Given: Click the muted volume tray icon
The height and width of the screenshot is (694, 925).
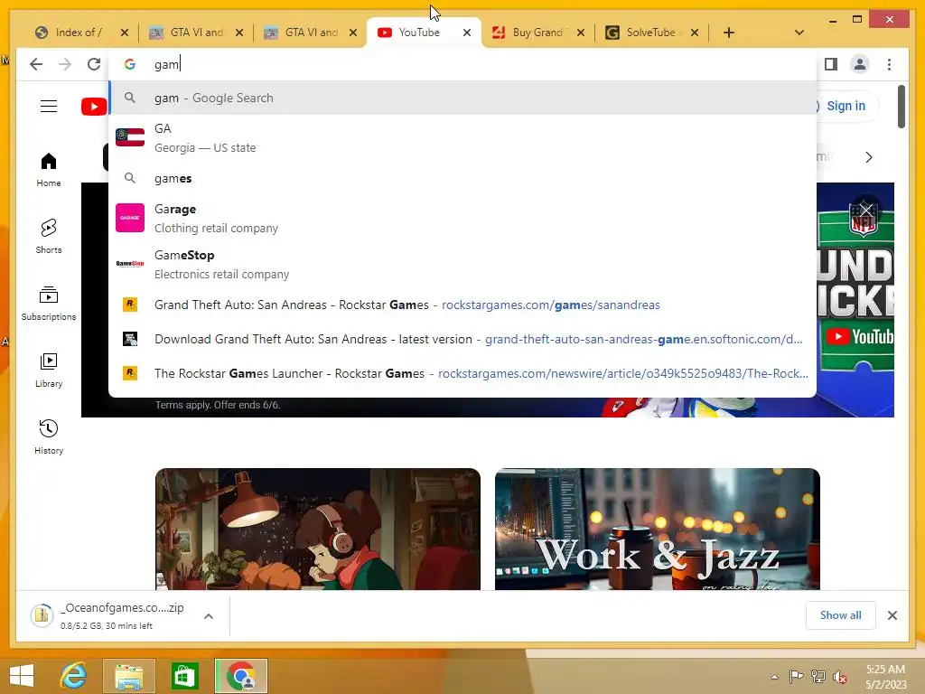Looking at the screenshot, I should 839,677.
